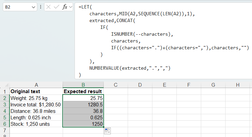Screen dimensions: 252x137
Task: Select row 3 header
Action: 5,105
